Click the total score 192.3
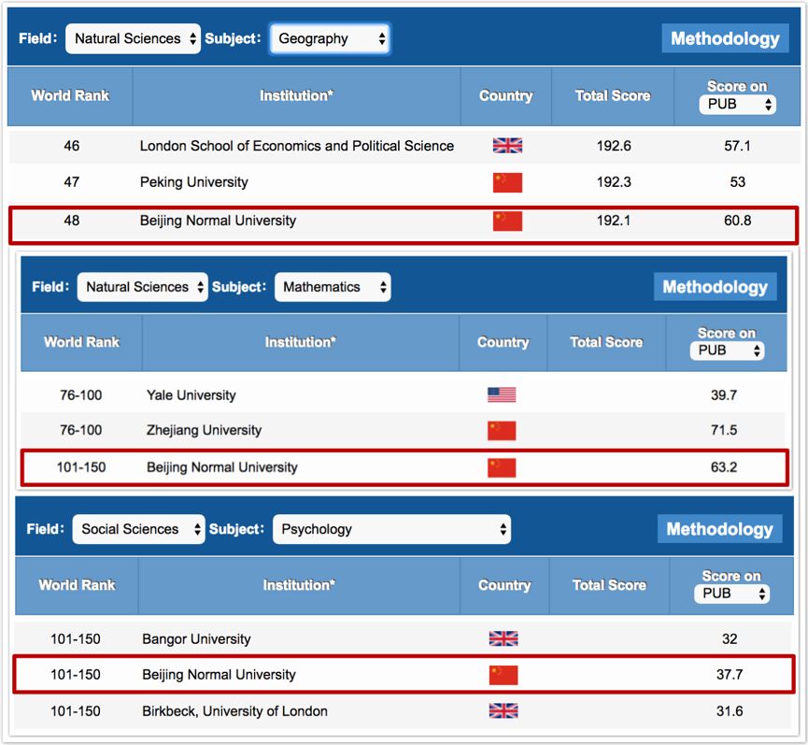This screenshot has height=745, width=808. click(614, 182)
